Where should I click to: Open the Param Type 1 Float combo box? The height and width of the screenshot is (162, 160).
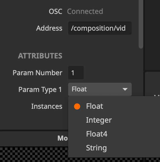point(100,89)
